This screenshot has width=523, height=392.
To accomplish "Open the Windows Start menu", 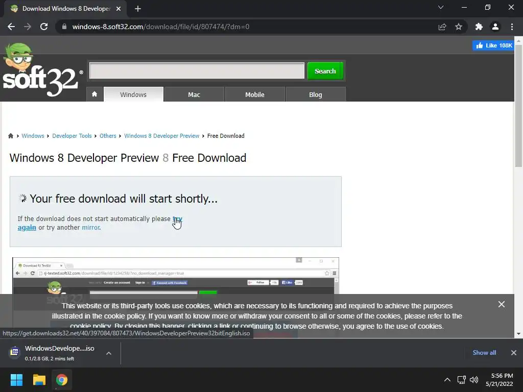I will [16, 380].
